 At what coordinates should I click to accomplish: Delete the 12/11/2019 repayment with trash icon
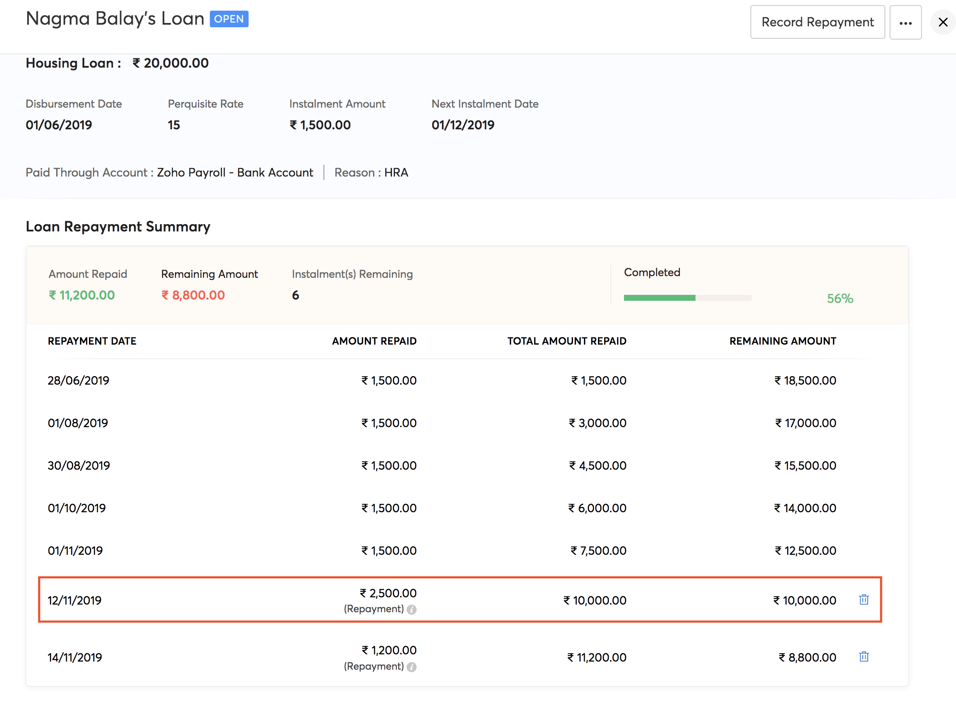pos(864,600)
